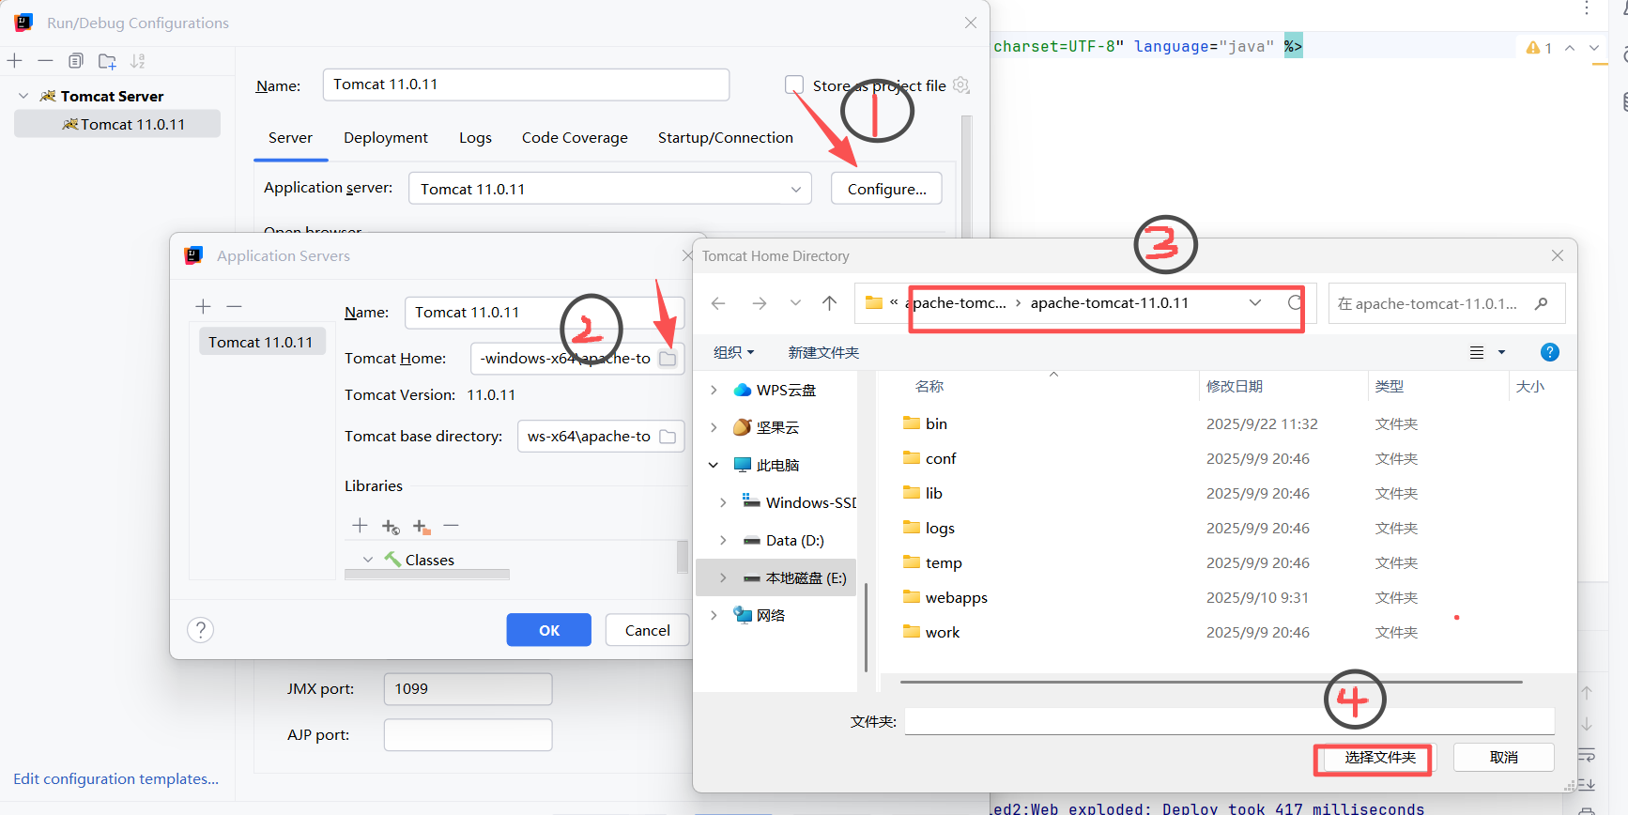1628x815 pixels.
Task: Sort configurations alphabetically icon
Action: coord(138,61)
